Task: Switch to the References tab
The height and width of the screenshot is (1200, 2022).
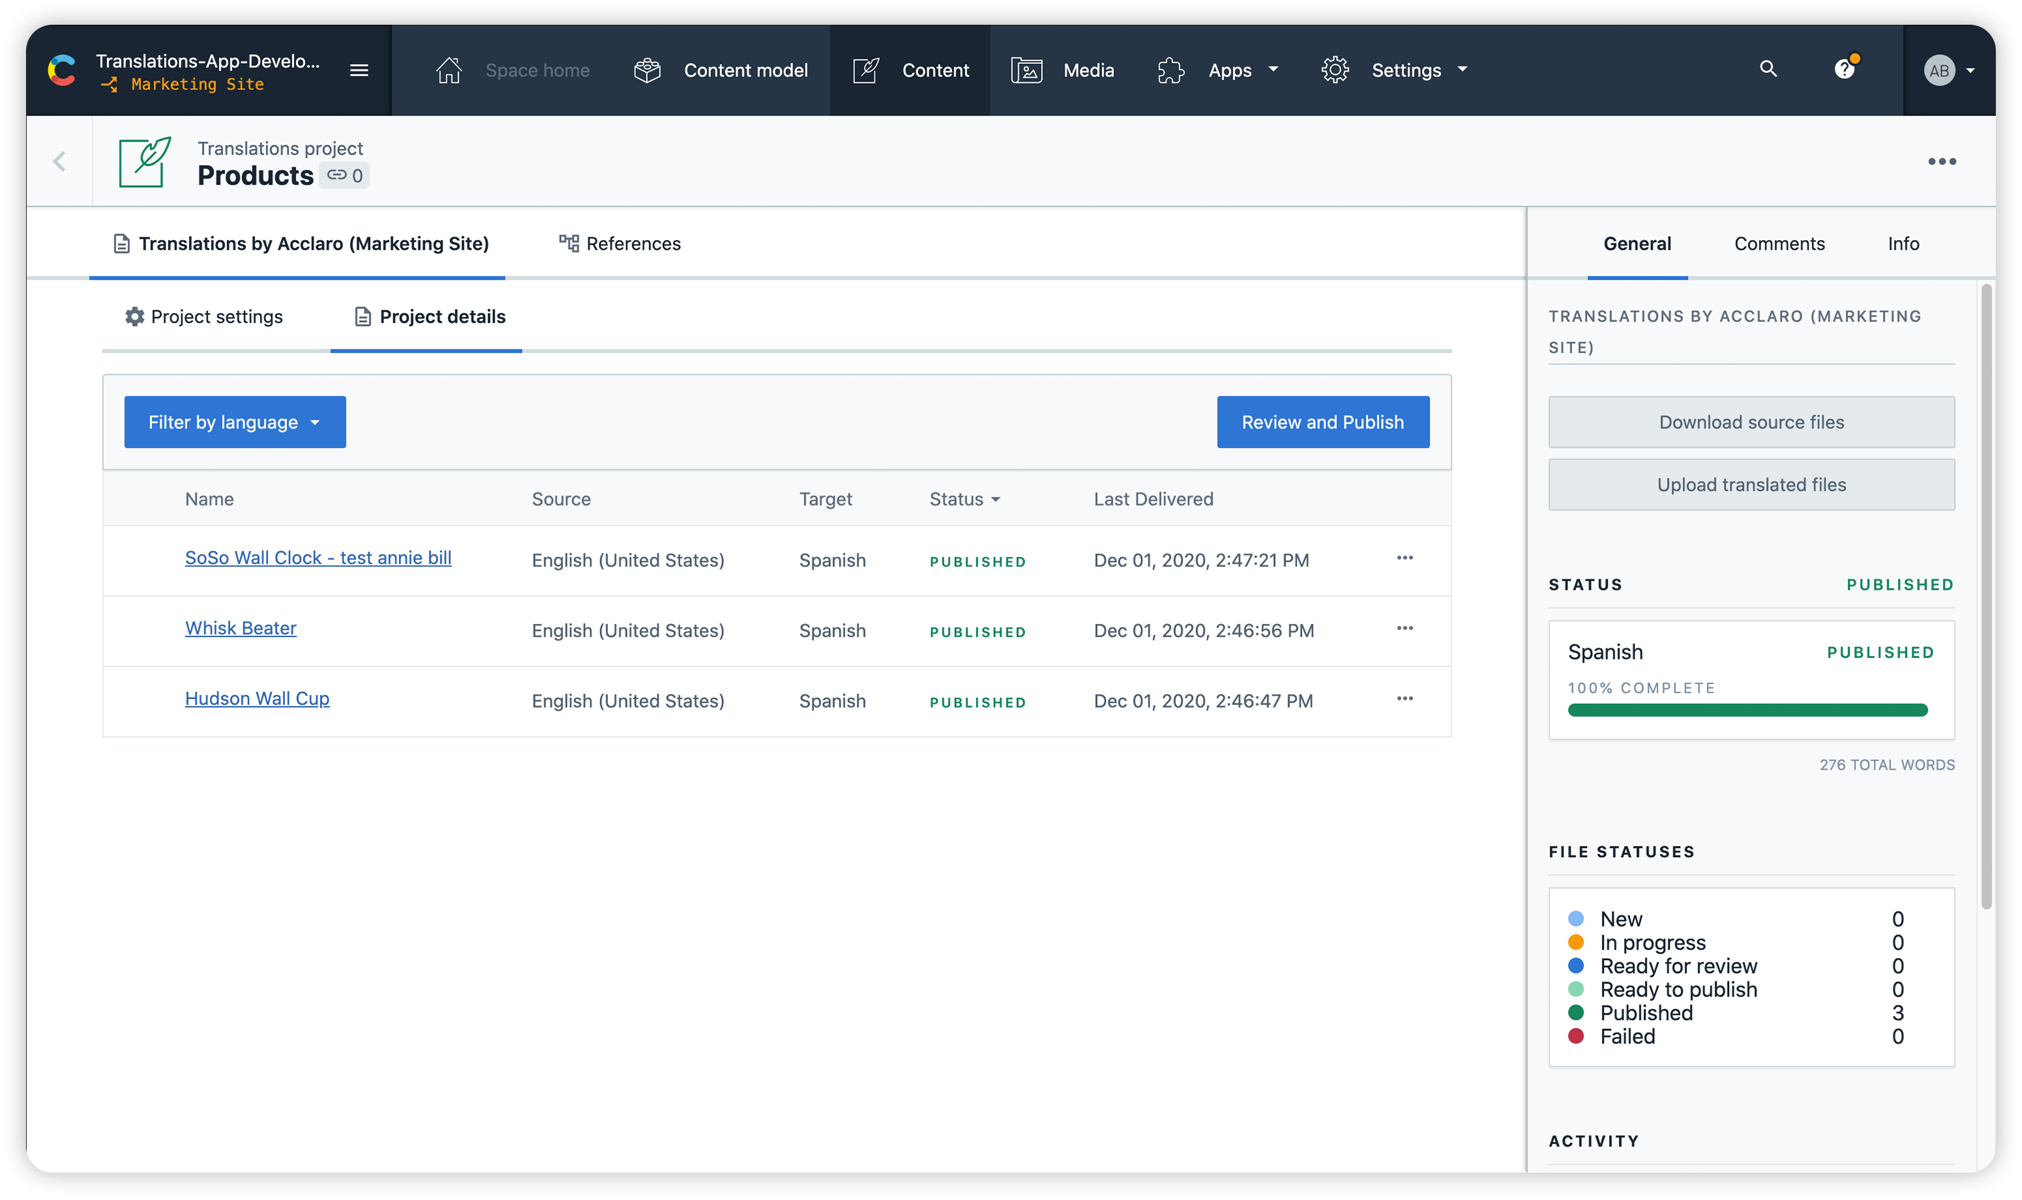Action: (633, 243)
